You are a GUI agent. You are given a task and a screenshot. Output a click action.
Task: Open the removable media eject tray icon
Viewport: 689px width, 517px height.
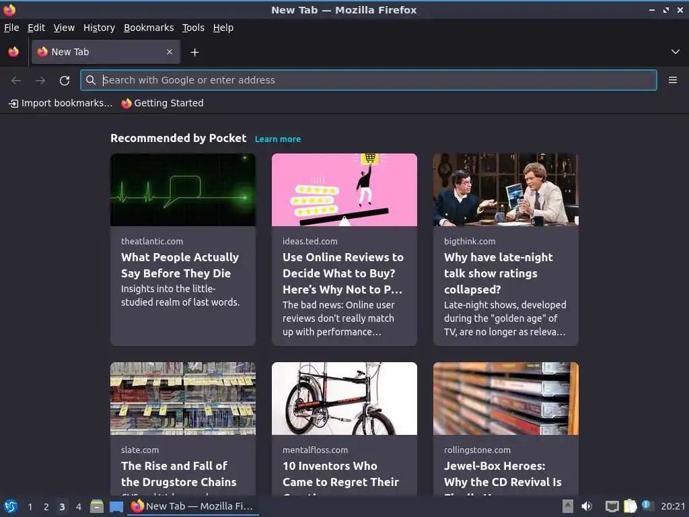pyautogui.click(x=568, y=506)
